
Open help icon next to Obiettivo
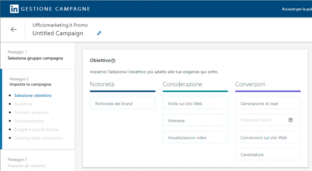[113, 61]
